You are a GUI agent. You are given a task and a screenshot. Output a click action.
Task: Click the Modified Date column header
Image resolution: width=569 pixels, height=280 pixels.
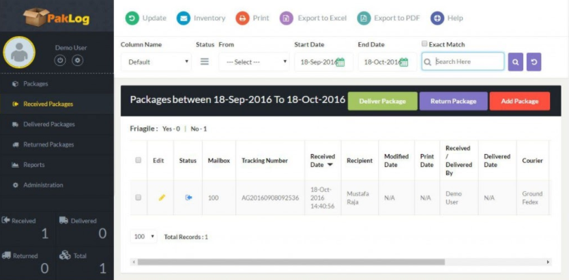(396, 161)
